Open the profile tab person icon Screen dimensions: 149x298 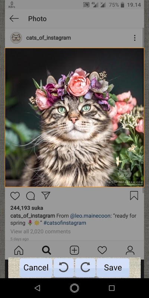point(130,250)
